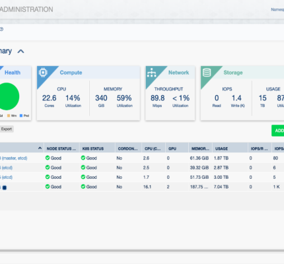Screen dimensions: 284x264
Task: Click the 340 GiB memory value
Action: point(101,98)
